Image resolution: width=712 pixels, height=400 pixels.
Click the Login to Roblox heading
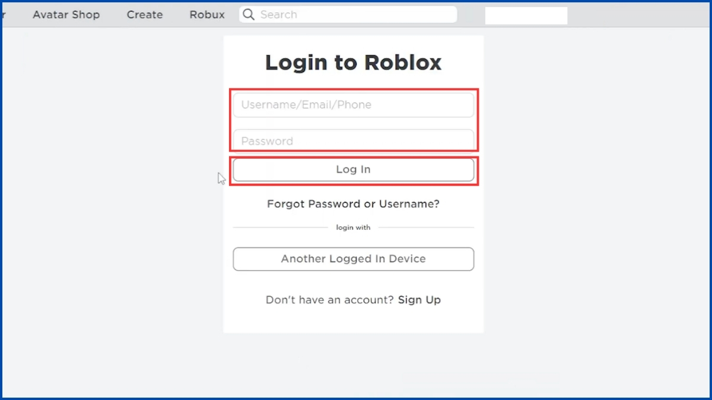pyautogui.click(x=353, y=62)
